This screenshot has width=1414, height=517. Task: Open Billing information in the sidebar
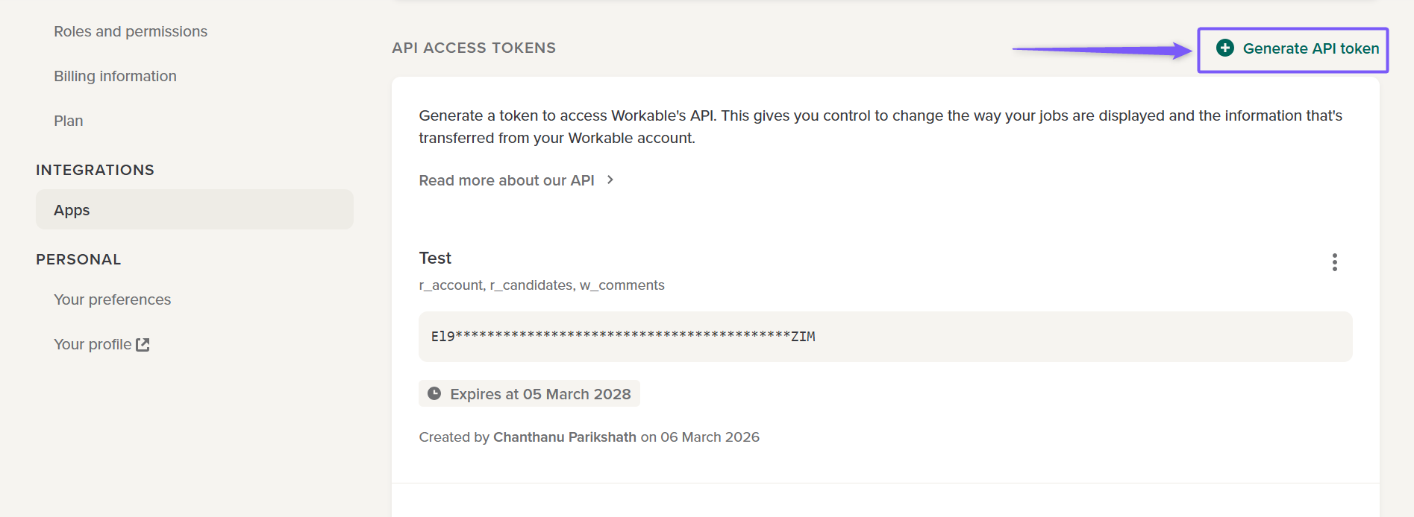pos(115,76)
